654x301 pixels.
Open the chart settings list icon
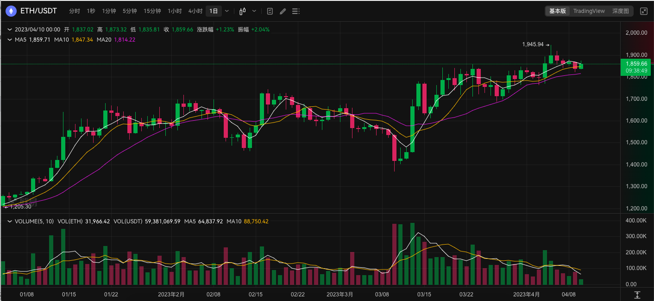296,11
